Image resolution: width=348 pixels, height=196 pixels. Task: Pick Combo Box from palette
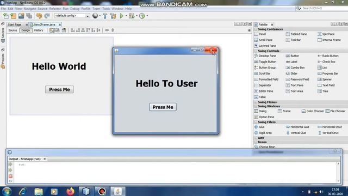click(295, 68)
